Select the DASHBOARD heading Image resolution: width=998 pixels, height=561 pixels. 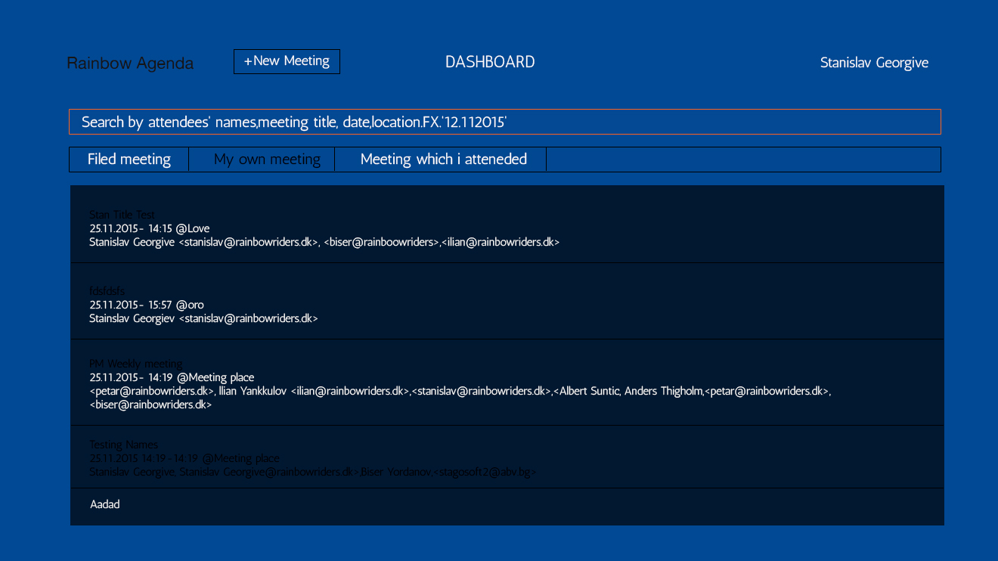490,62
